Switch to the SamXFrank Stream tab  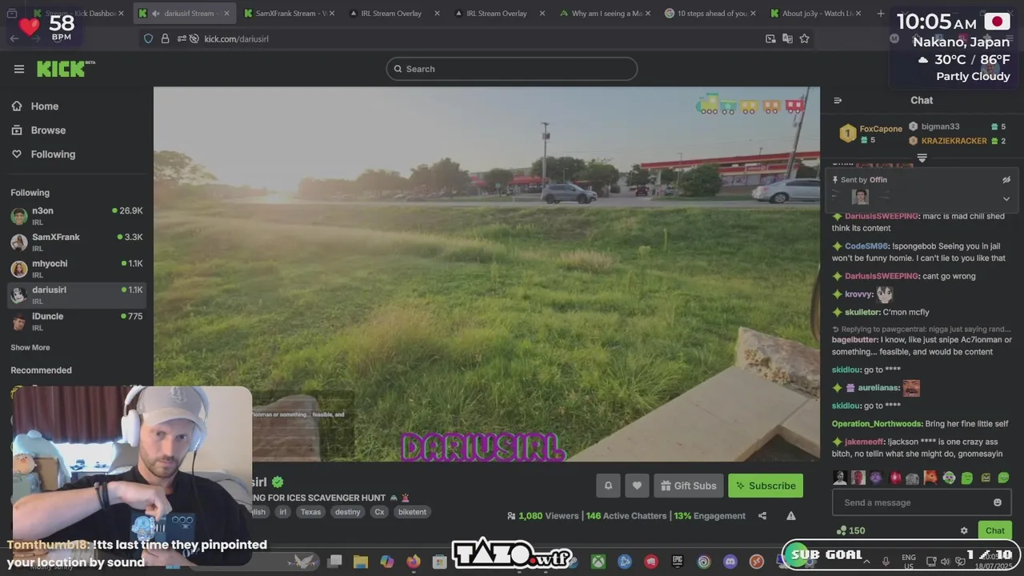pyautogui.click(x=288, y=14)
